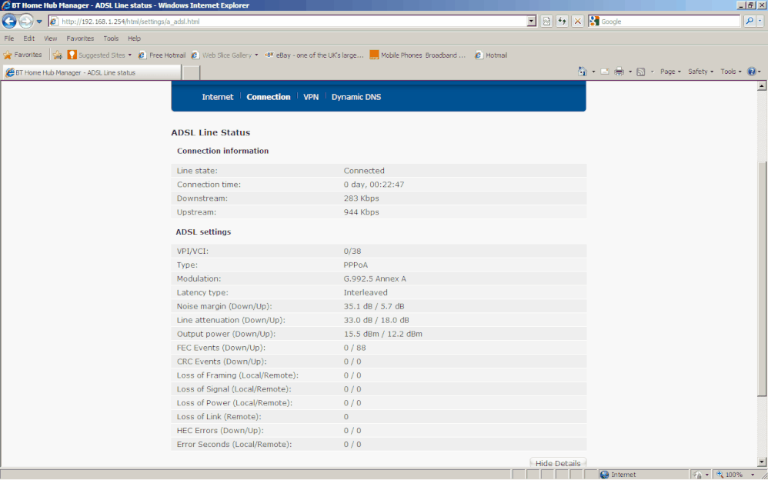Click the 'Interleaved' latency type value
The height and width of the screenshot is (480, 768).
click(366, 292)
